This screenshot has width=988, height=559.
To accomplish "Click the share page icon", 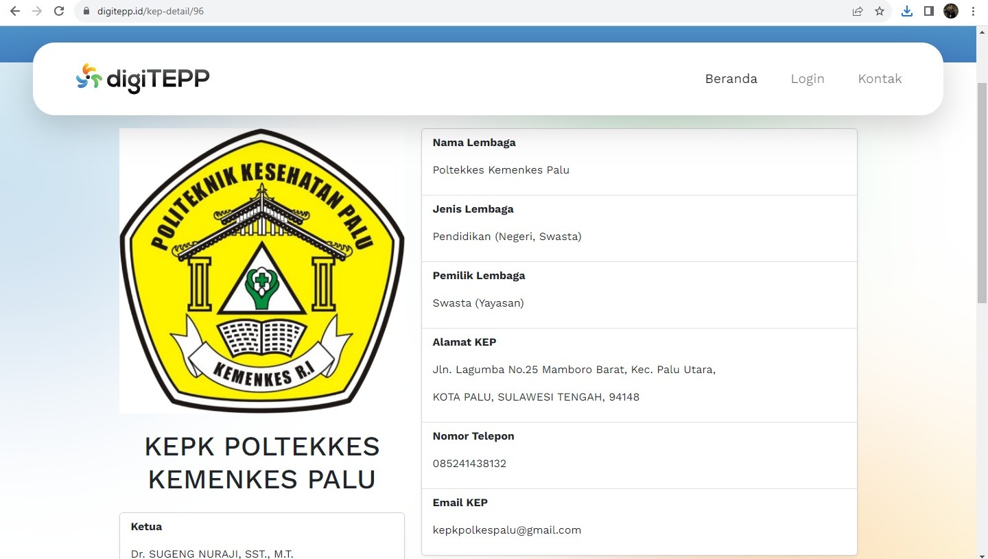I will pyautogui.click(x=858, y=11).
